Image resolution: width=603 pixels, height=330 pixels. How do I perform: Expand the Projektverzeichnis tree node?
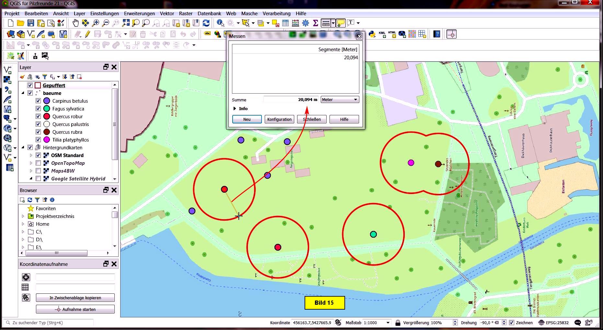23,216
